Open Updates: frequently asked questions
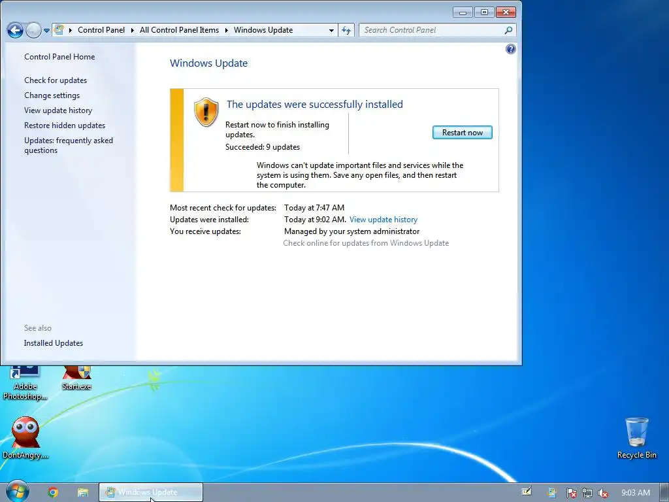 click(x=68, y=145)
